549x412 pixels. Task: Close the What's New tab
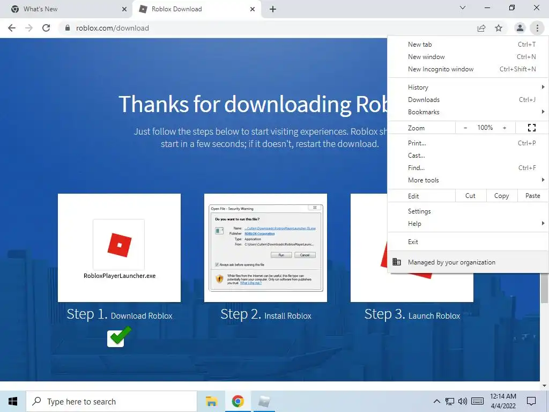pos(124,9)
